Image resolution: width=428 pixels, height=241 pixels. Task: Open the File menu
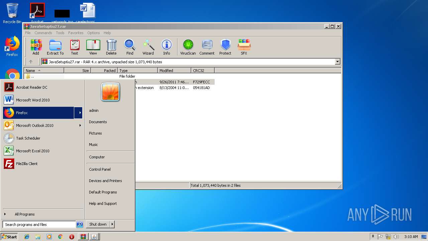28,33
